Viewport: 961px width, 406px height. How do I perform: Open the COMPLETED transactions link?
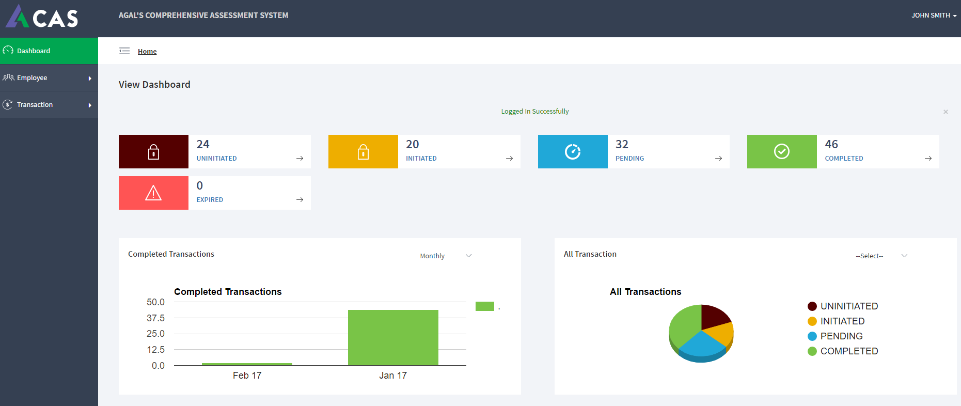[x=844, y=159]
